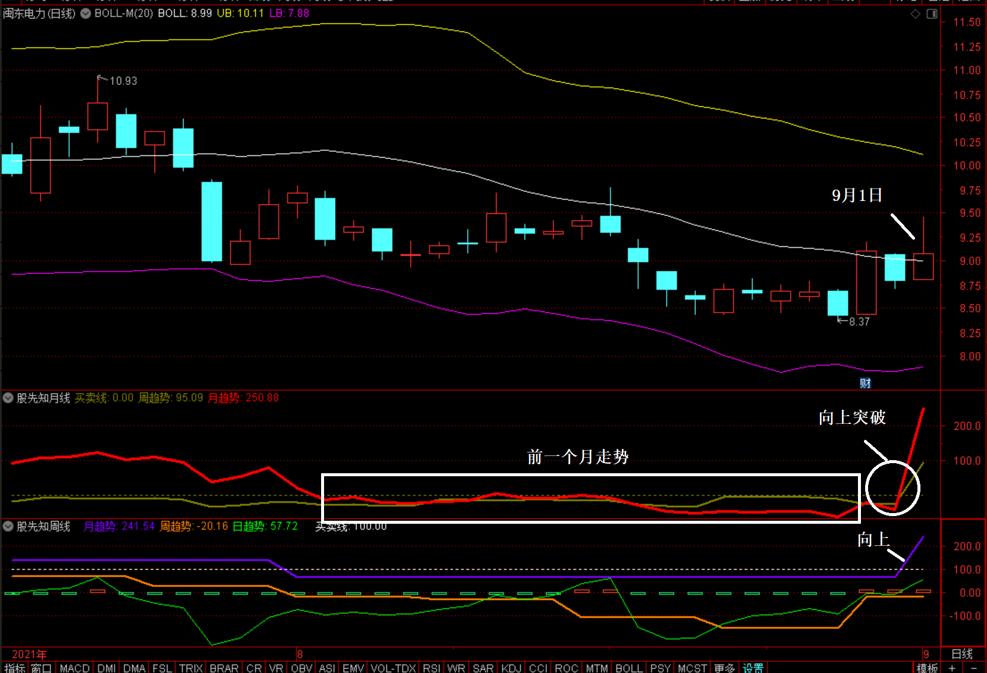Toggle the 窗口 window mode tab
Screen dimensions: 987x673
point(42,668)
